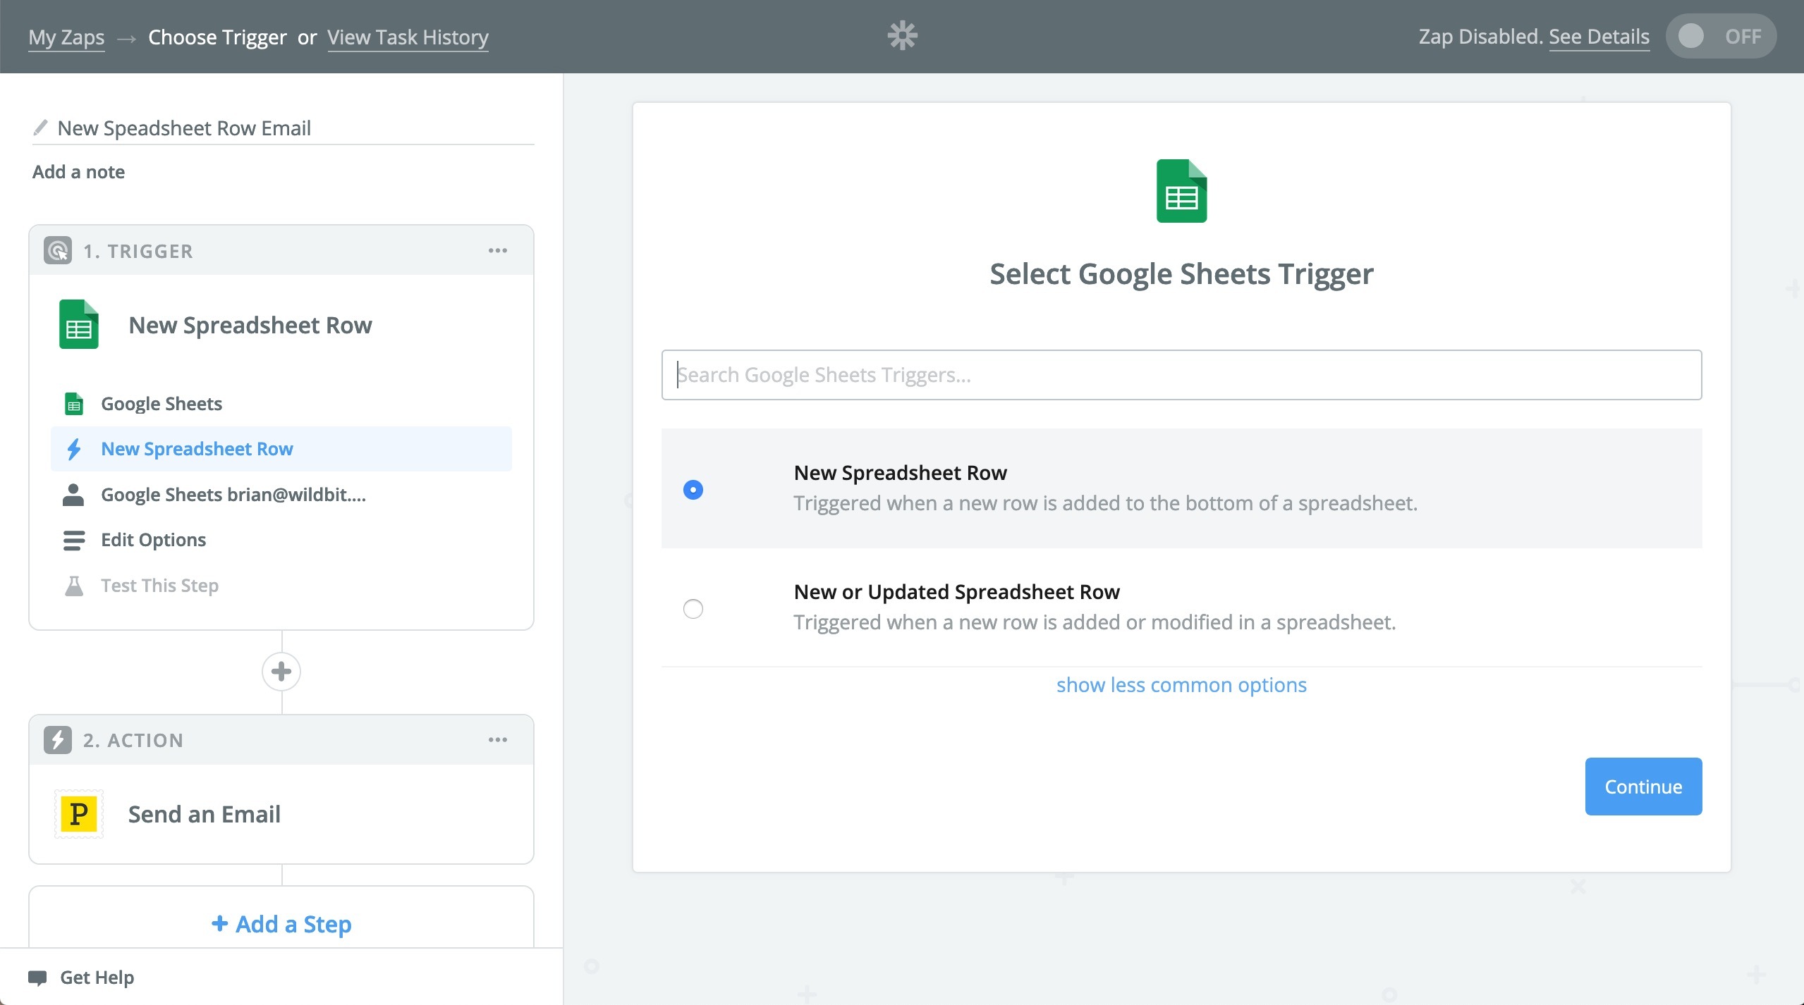Click the New Spreadsheet Row trigger card title

250,325
